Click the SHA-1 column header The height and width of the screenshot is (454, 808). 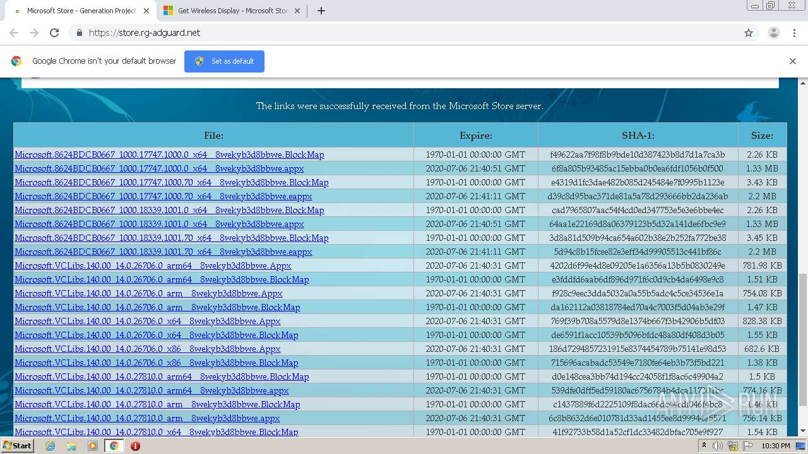point(638,136)
